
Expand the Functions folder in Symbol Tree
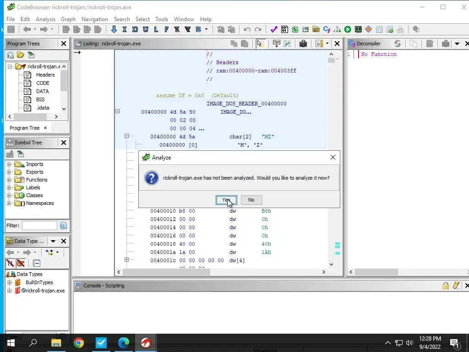(9, 180)
